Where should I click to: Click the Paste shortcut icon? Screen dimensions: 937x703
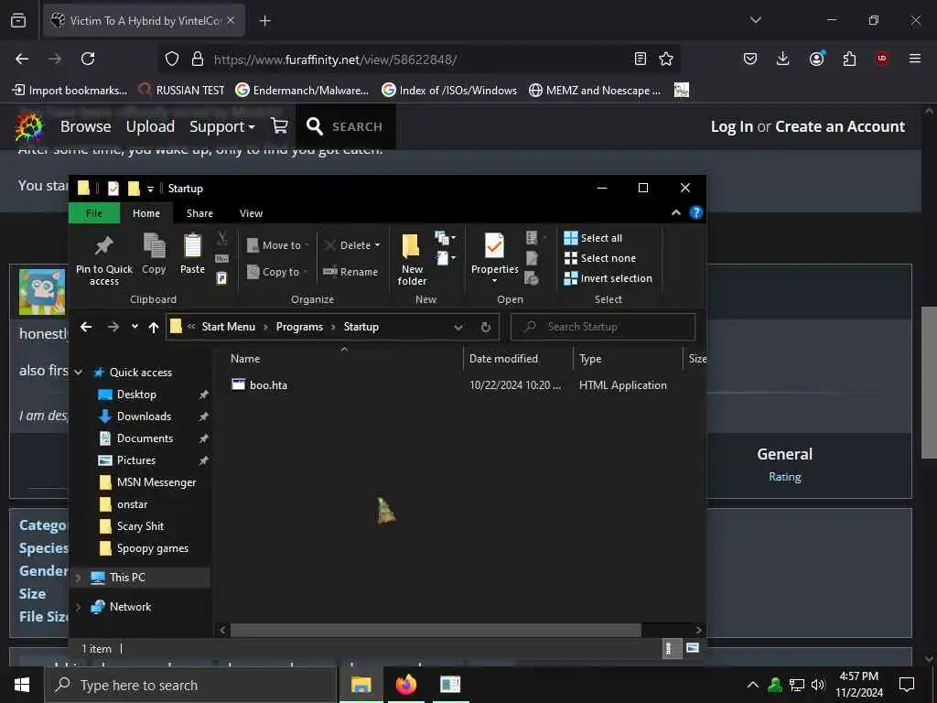[221, 278]
